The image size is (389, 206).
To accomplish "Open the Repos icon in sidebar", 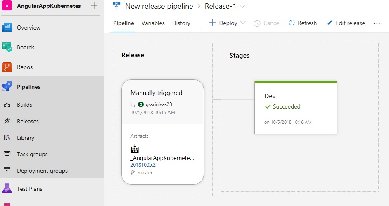I will coord(7,67).
